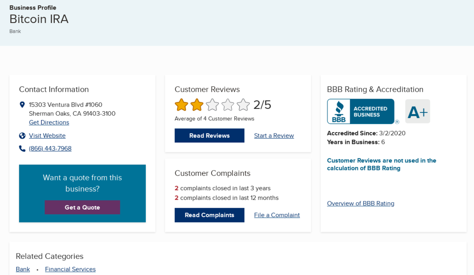Open the Overview of BBB Rating link
474x275 pixels.
pos(361,203)
